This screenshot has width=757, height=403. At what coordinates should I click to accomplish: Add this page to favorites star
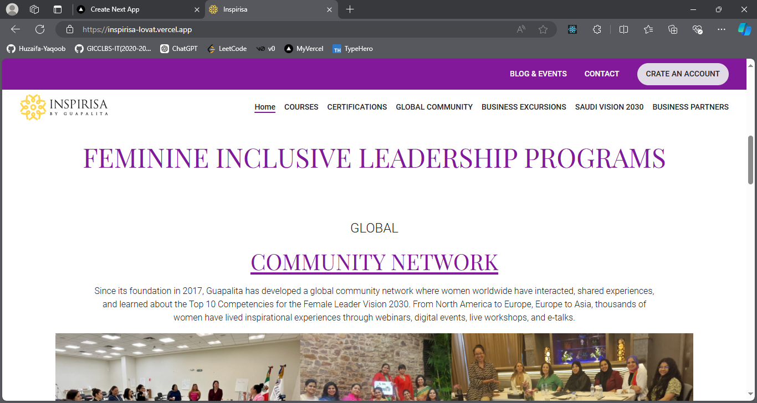coord(543,29)
